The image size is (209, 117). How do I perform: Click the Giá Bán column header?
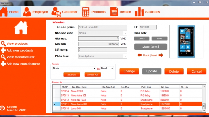(x=169, y=87)
